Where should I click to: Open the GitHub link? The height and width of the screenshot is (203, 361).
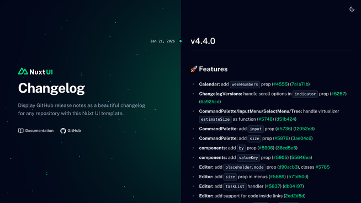71,131
